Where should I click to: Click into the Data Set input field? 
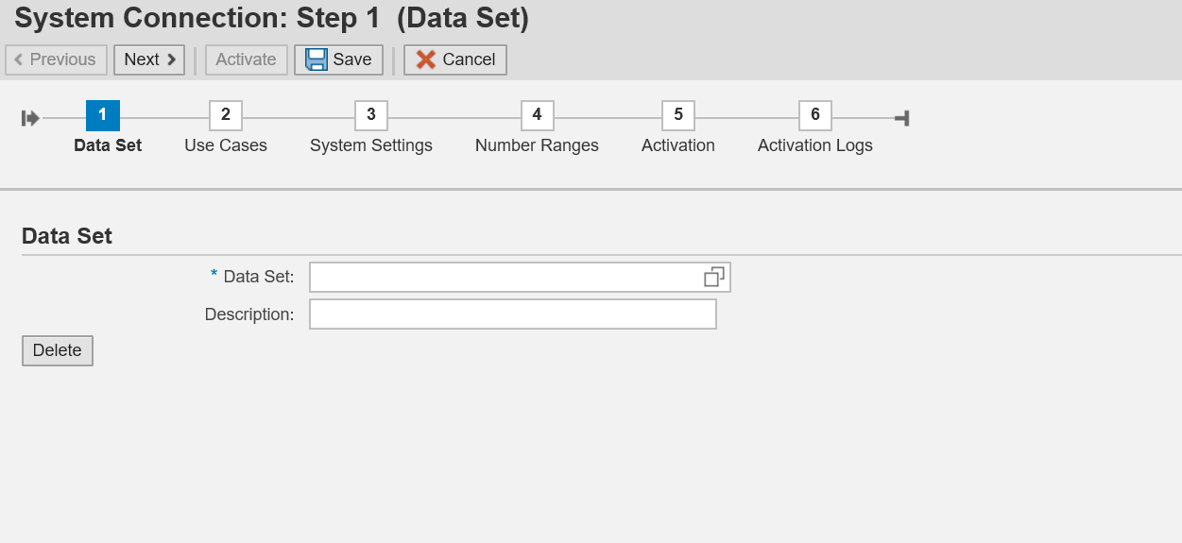pyautogui.click(x=505, y=277)
